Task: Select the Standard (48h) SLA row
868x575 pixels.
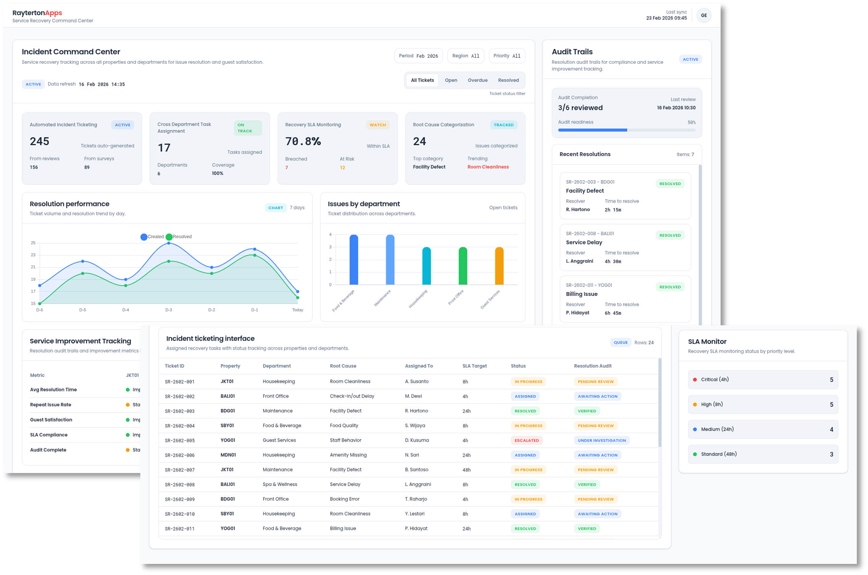Action: (763, 454)
